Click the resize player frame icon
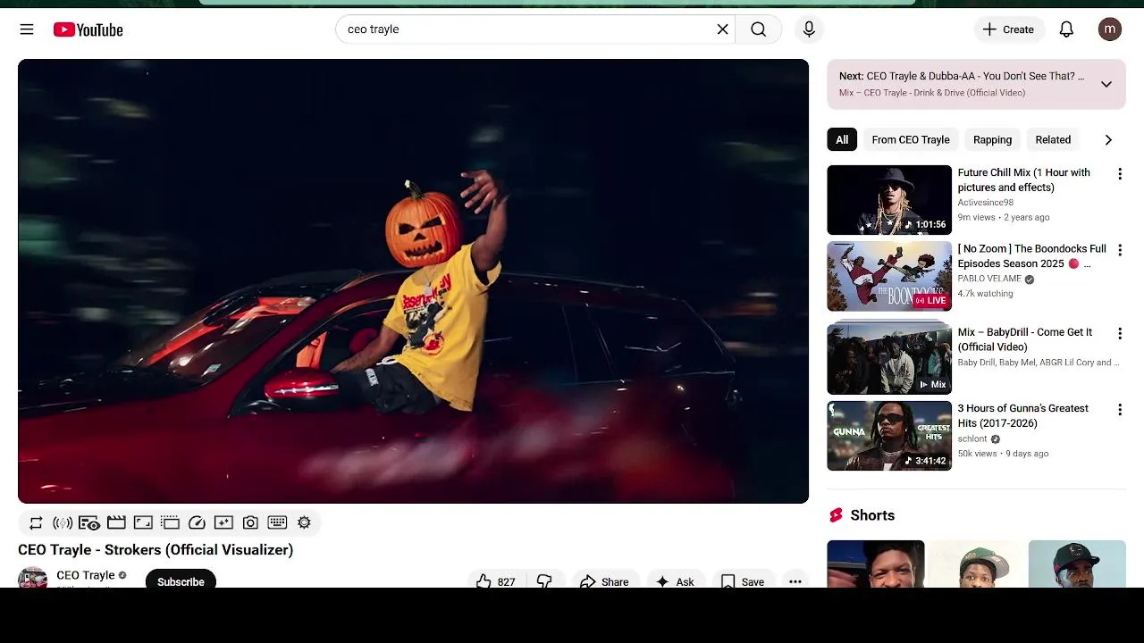 (143, 522)
